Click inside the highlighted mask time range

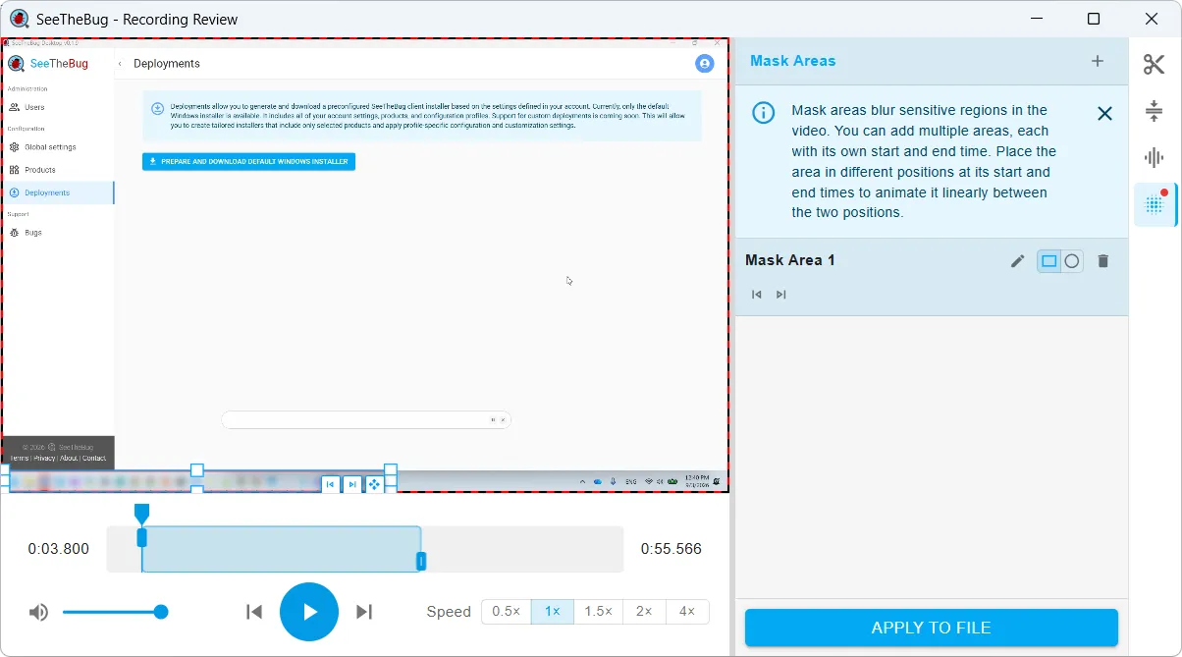(282, 549)
